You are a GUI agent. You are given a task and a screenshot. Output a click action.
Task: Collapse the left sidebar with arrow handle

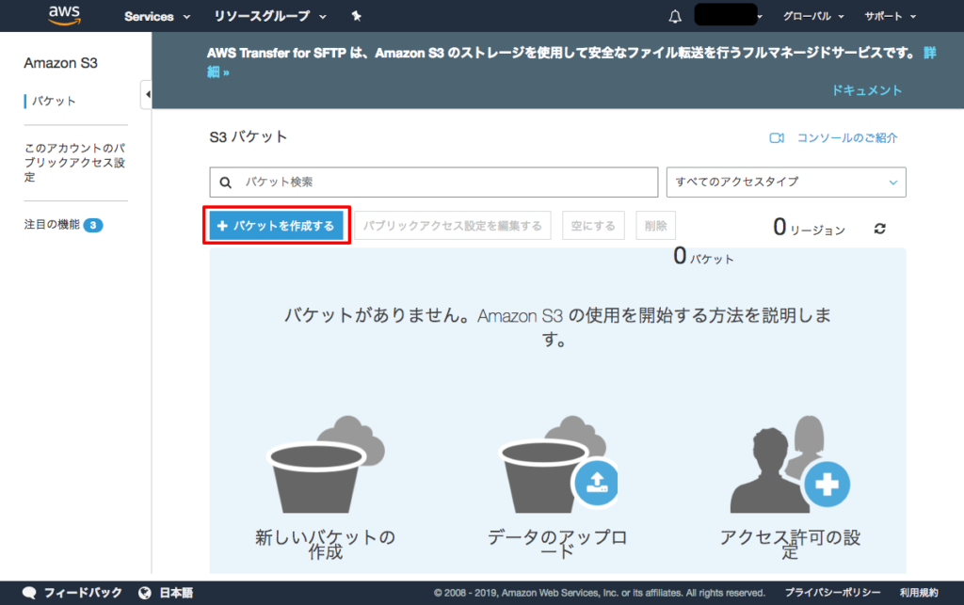click(x=146, y=95)
